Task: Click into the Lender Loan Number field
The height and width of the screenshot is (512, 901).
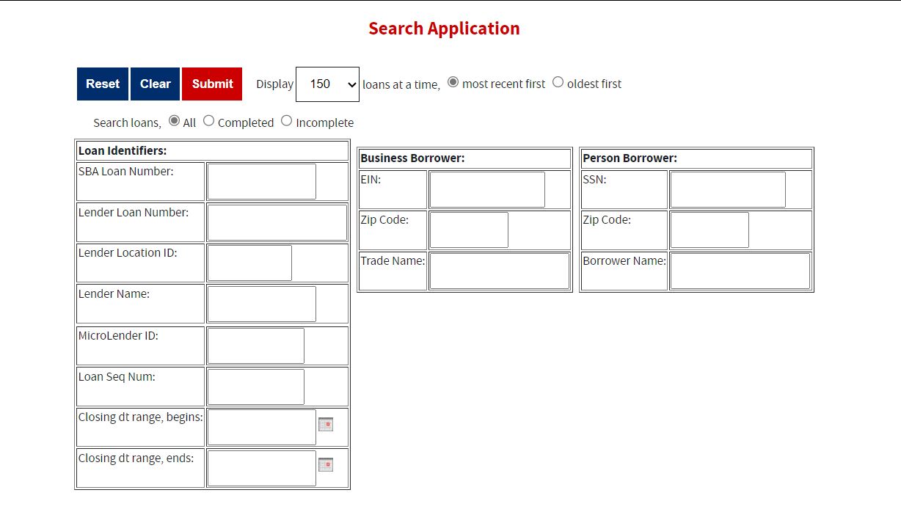Action: pyautogui.click(x=277, y=223)
